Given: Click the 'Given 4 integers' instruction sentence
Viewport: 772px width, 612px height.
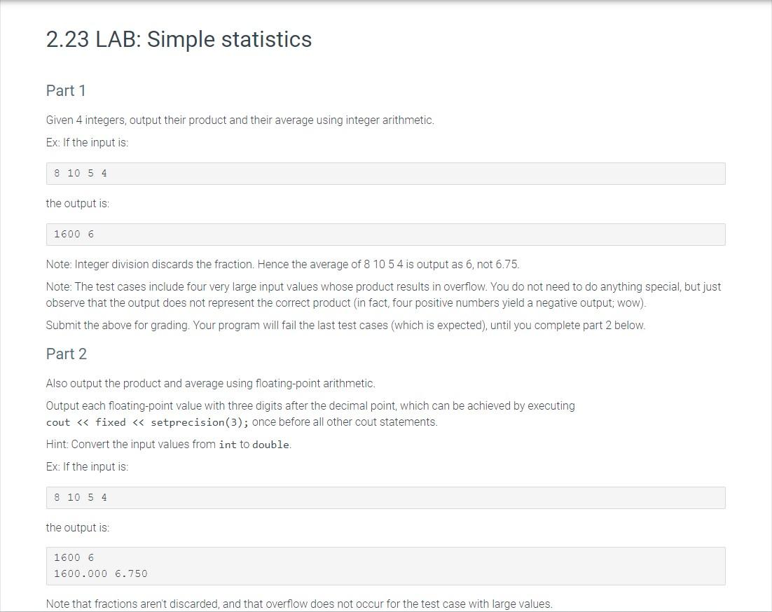Looking at the screenshot, I should click(240, 120).
